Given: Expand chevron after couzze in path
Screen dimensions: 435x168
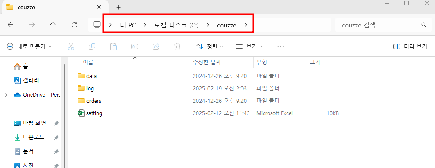Looking at the screenshot, I should pyautogui.click(x=246, y=25).
